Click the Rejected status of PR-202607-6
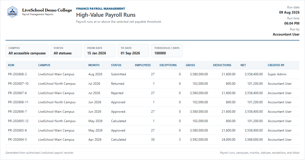The image size is (305, 160). pos(117,93)
